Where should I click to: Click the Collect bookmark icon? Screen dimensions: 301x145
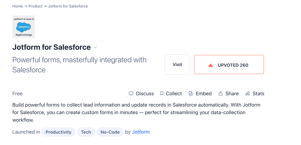pyautogui.click(x=162, y=93)
